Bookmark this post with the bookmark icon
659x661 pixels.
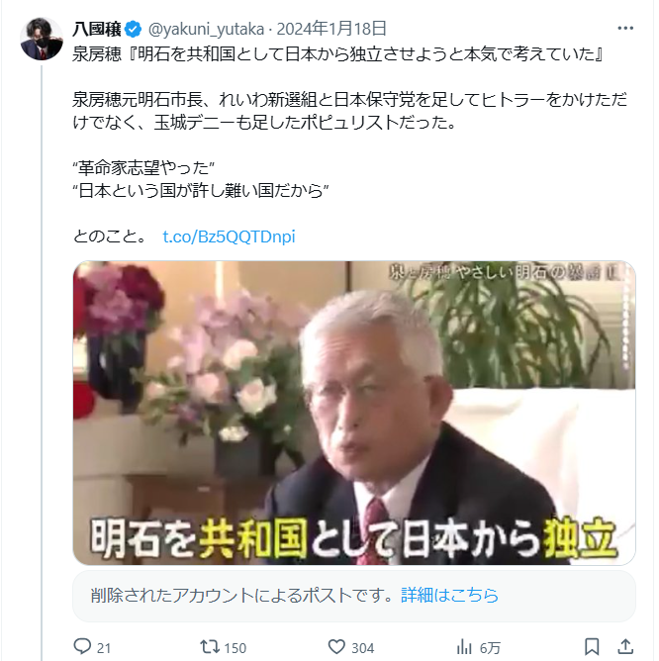[x=592, y=646]
